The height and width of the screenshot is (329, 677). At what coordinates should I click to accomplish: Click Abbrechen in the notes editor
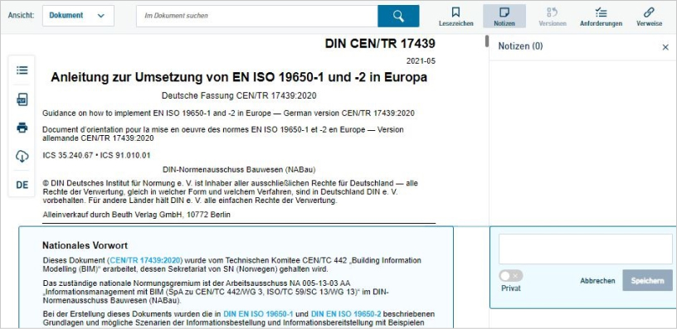pyautogui.click(x=597, y=281)
